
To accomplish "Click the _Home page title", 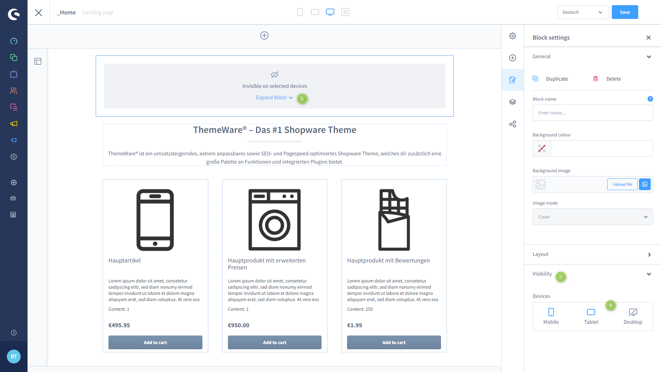I will click(66, 12).
